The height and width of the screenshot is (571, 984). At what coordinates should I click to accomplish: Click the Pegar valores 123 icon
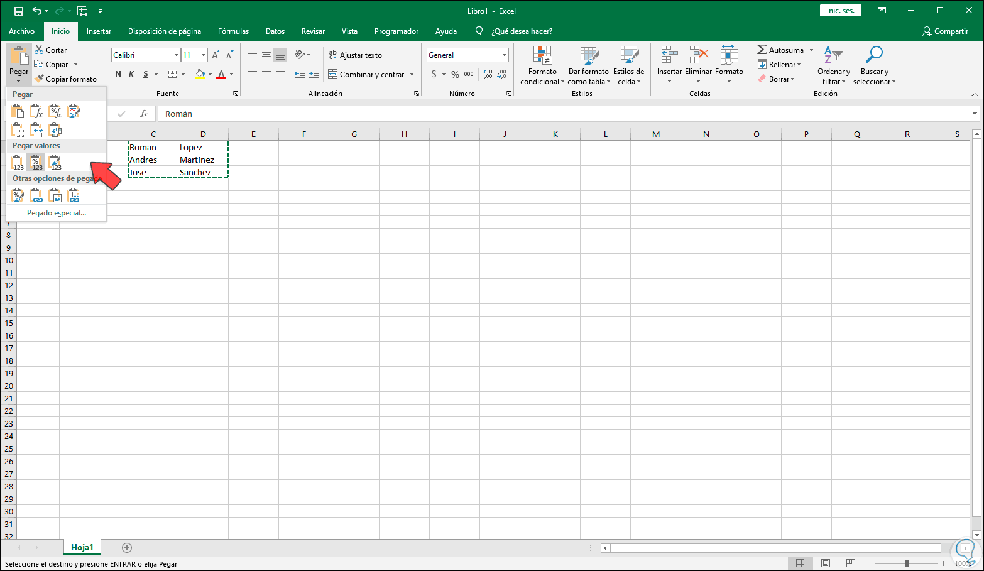[x=16, y=162]
